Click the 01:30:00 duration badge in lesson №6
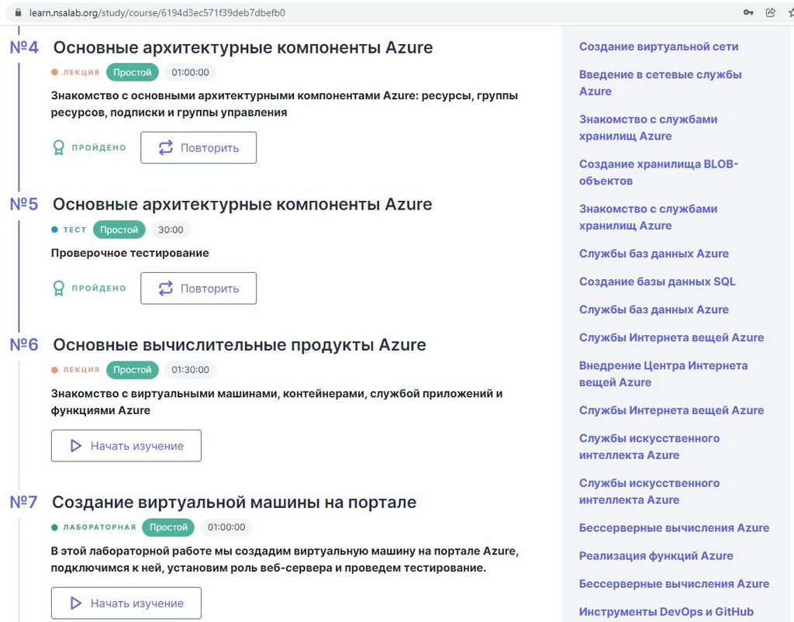Viewport: 794px width, 622px height. coord(191,370)
